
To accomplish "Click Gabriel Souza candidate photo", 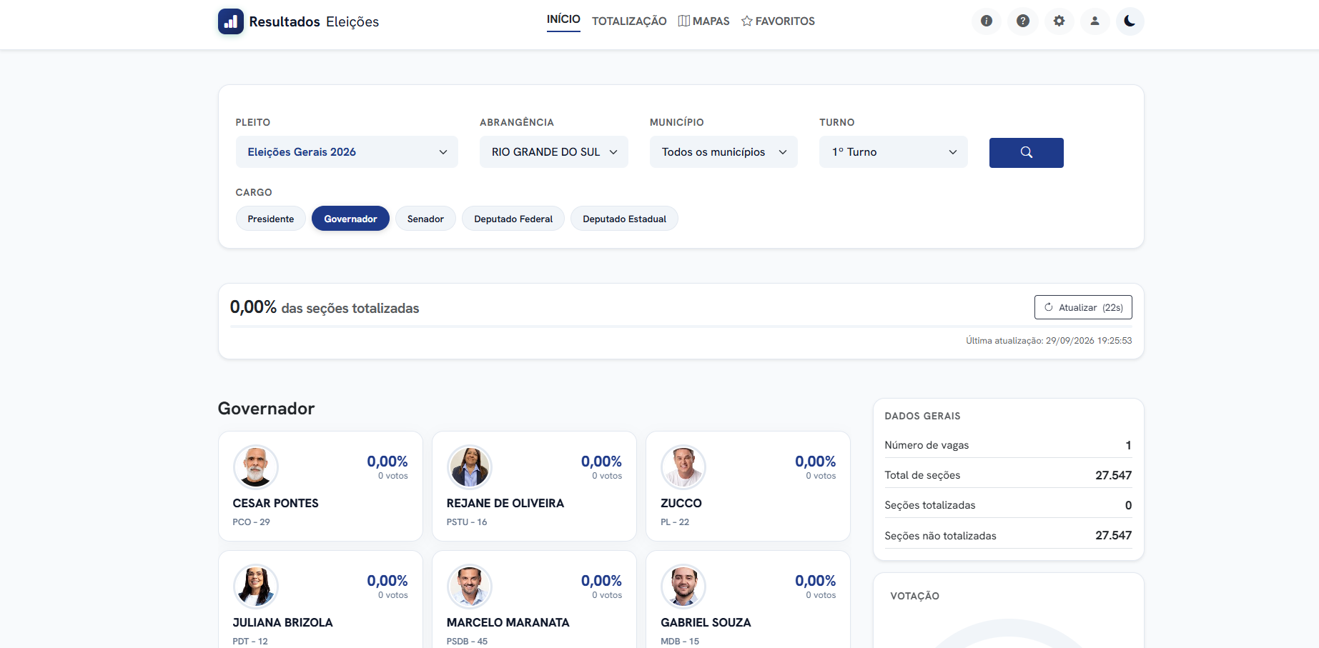I will pos(683,586).
